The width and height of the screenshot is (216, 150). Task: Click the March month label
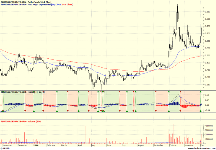64,145
